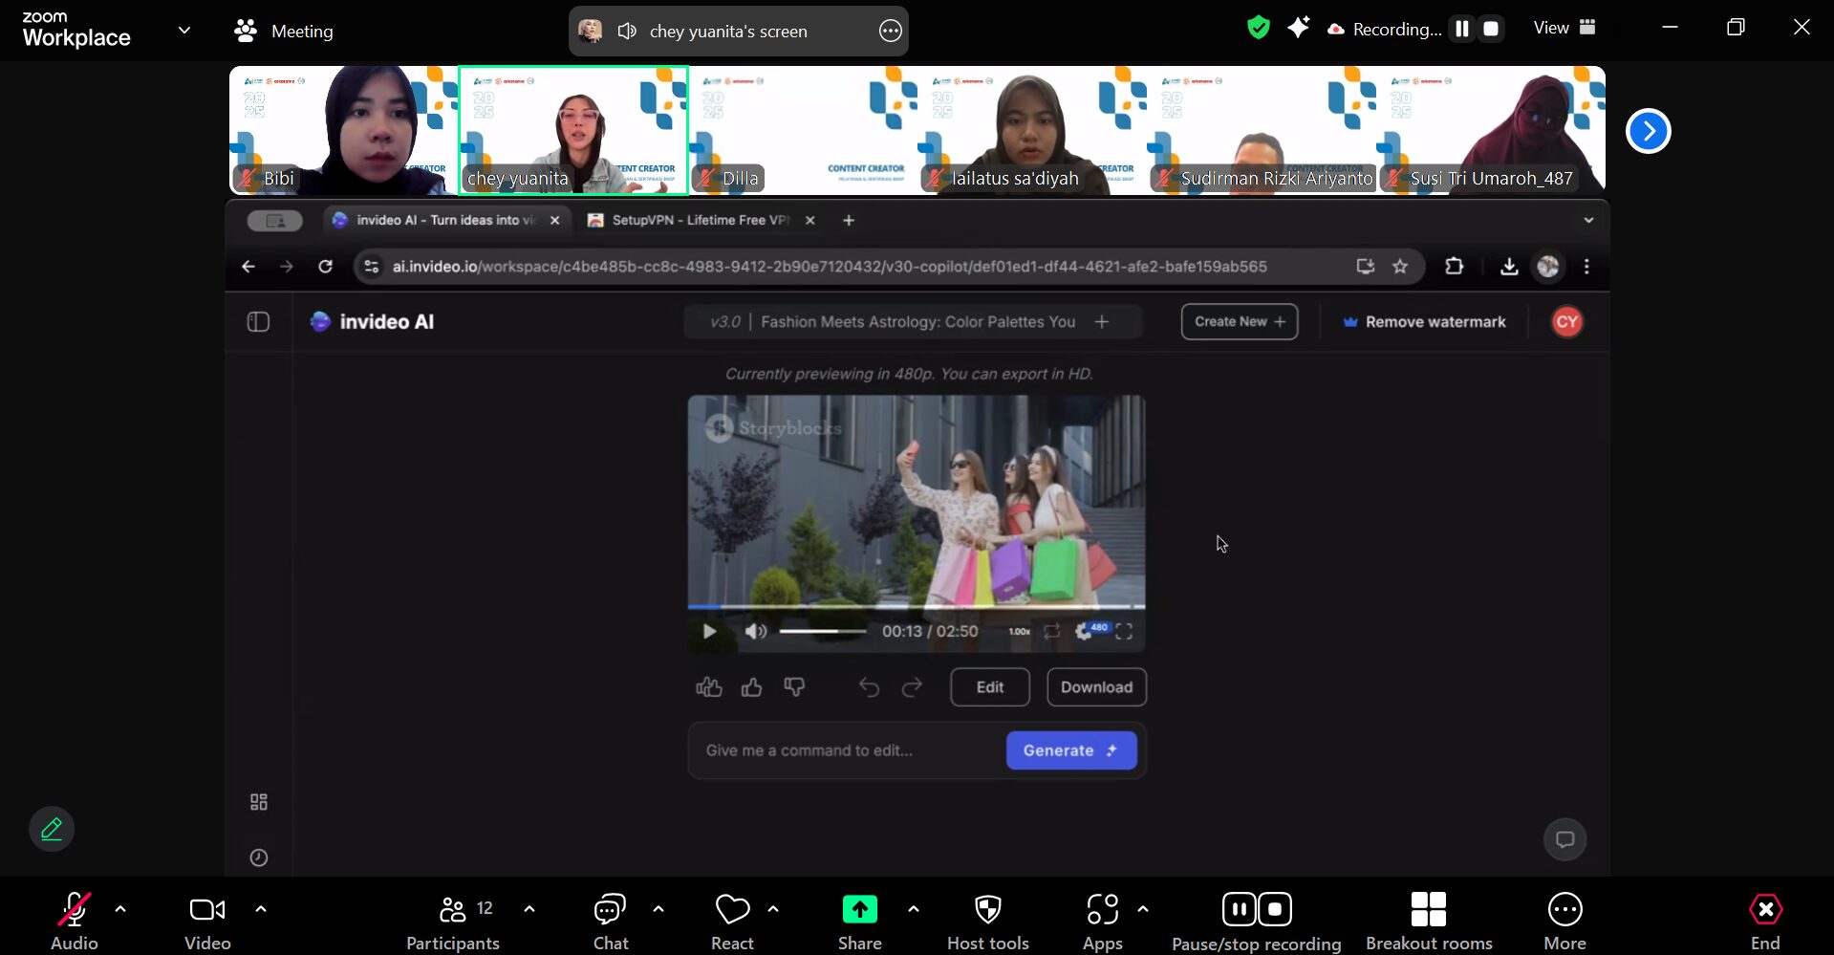This screenshot has height=955, width=1834.
Task: Toggle camera with Video button
Action: [207, 922]
